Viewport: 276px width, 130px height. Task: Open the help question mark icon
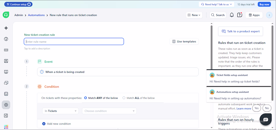pos(240,15)
